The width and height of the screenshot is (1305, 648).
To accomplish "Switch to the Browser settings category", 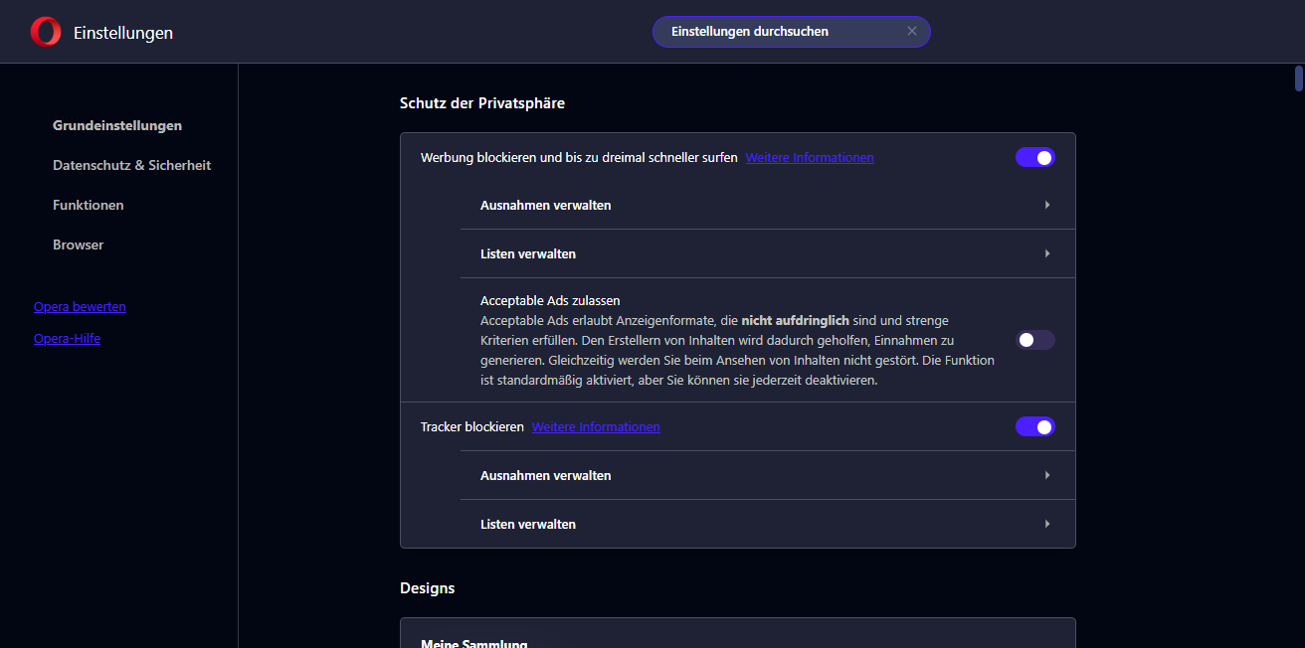I will [79, 244].
